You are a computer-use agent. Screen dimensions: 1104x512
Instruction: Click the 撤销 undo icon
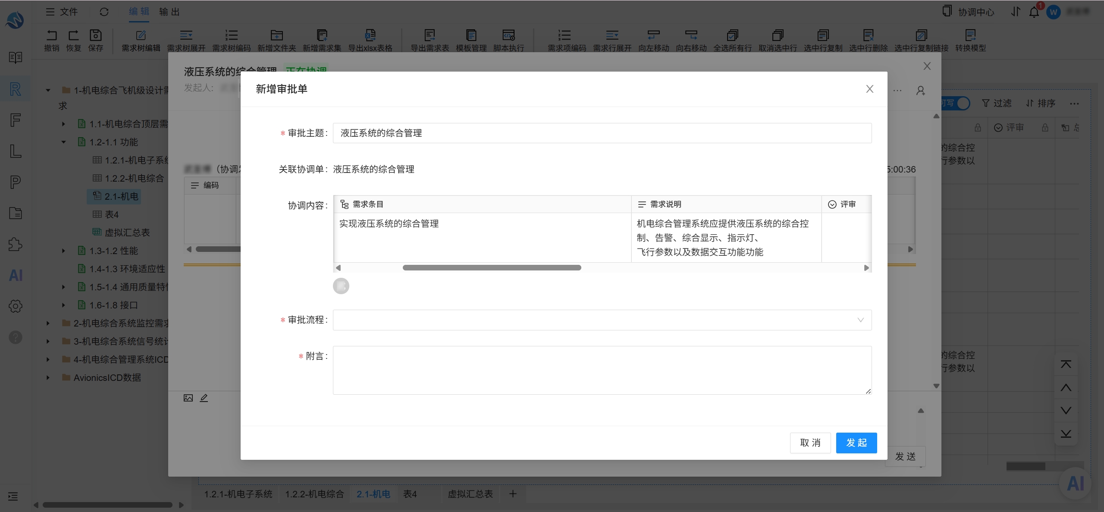(51, 35)
